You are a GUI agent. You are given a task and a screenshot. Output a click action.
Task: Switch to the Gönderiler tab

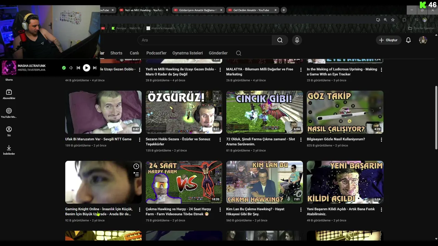[218, 53]
